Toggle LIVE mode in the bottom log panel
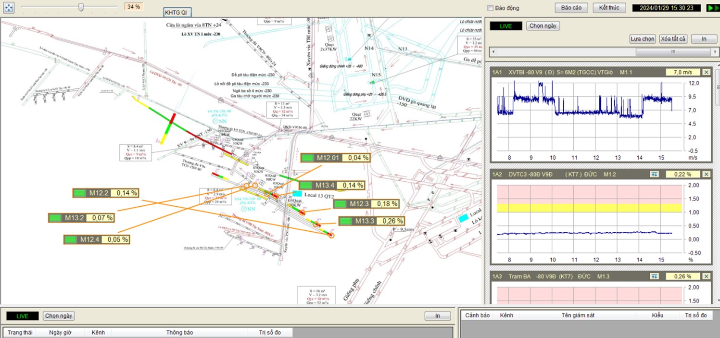 (22, 316)
